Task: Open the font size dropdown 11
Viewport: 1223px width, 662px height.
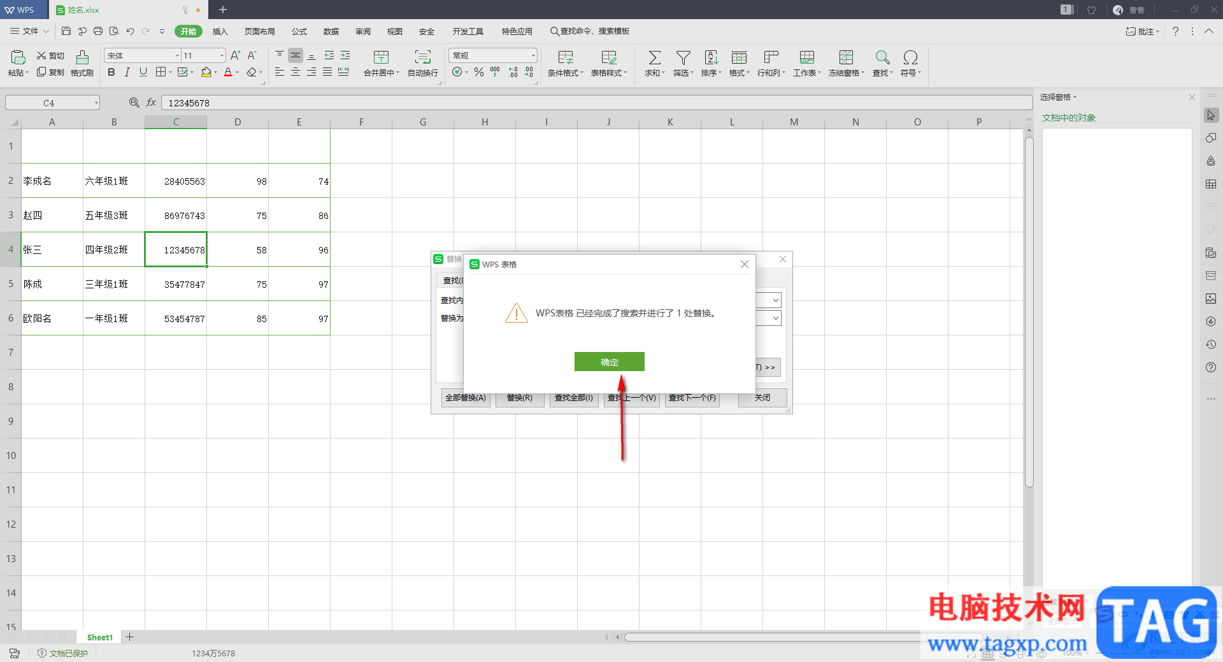Action: click(x=222, y=56)
